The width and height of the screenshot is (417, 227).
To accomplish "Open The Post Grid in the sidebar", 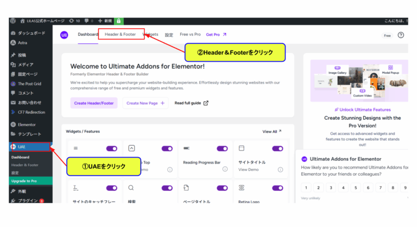I will click(30, 84).
